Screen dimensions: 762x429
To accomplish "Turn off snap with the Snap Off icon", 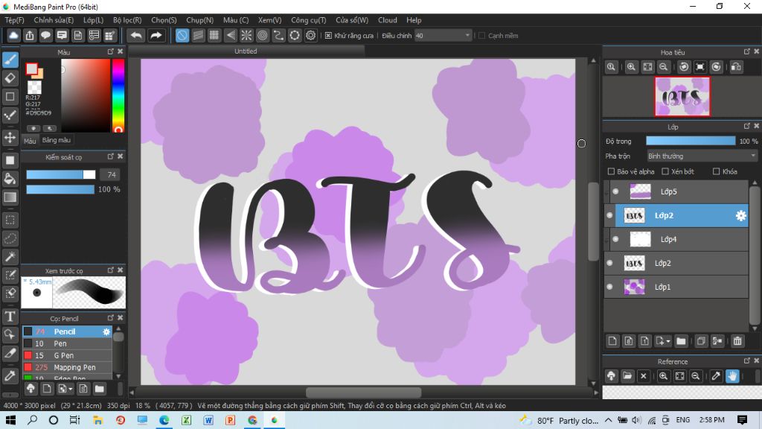I will pos(182,36).
